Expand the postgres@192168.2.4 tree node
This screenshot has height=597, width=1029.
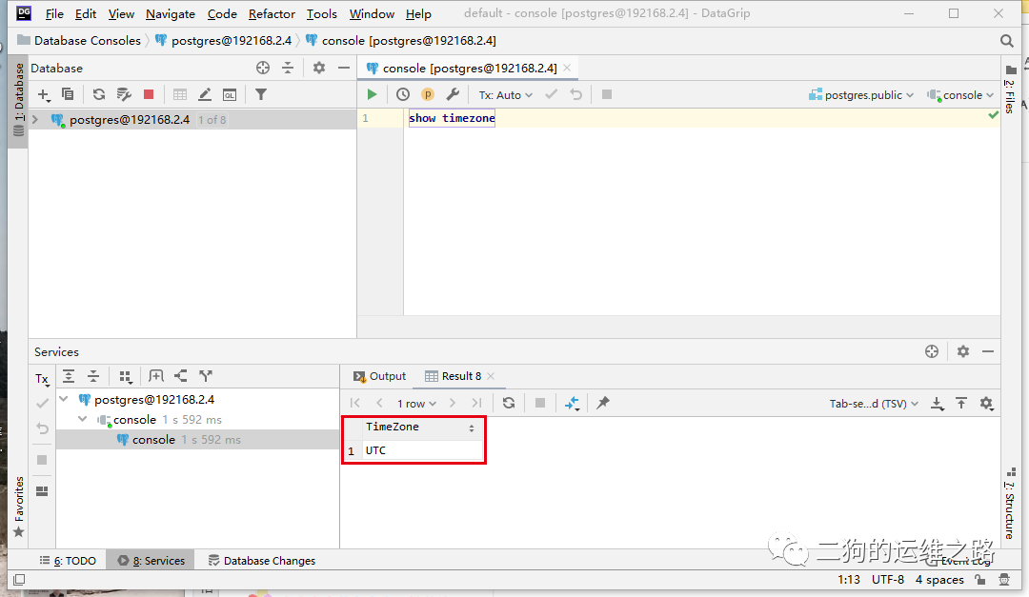(x=34, y=119)
